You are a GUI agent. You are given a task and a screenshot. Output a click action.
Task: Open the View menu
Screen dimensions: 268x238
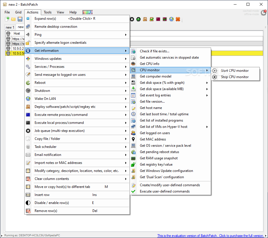60,12
